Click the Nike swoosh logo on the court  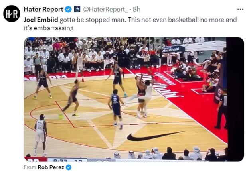point(156,136)
